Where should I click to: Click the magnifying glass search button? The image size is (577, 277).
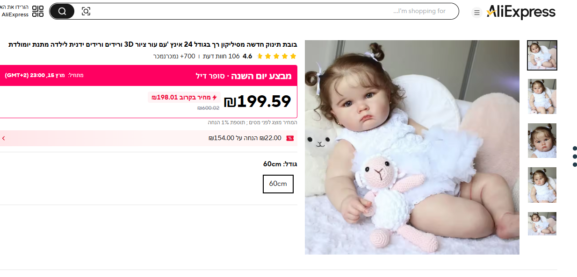62,11
